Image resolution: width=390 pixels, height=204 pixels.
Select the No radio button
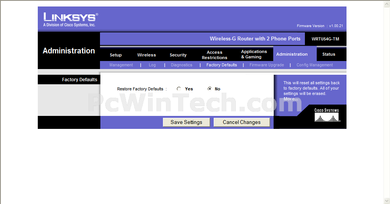coord(210,89)
